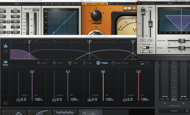The image size is (190, 115).
Task: Click the plus button below Ozone meters
Action: [175, 100]
